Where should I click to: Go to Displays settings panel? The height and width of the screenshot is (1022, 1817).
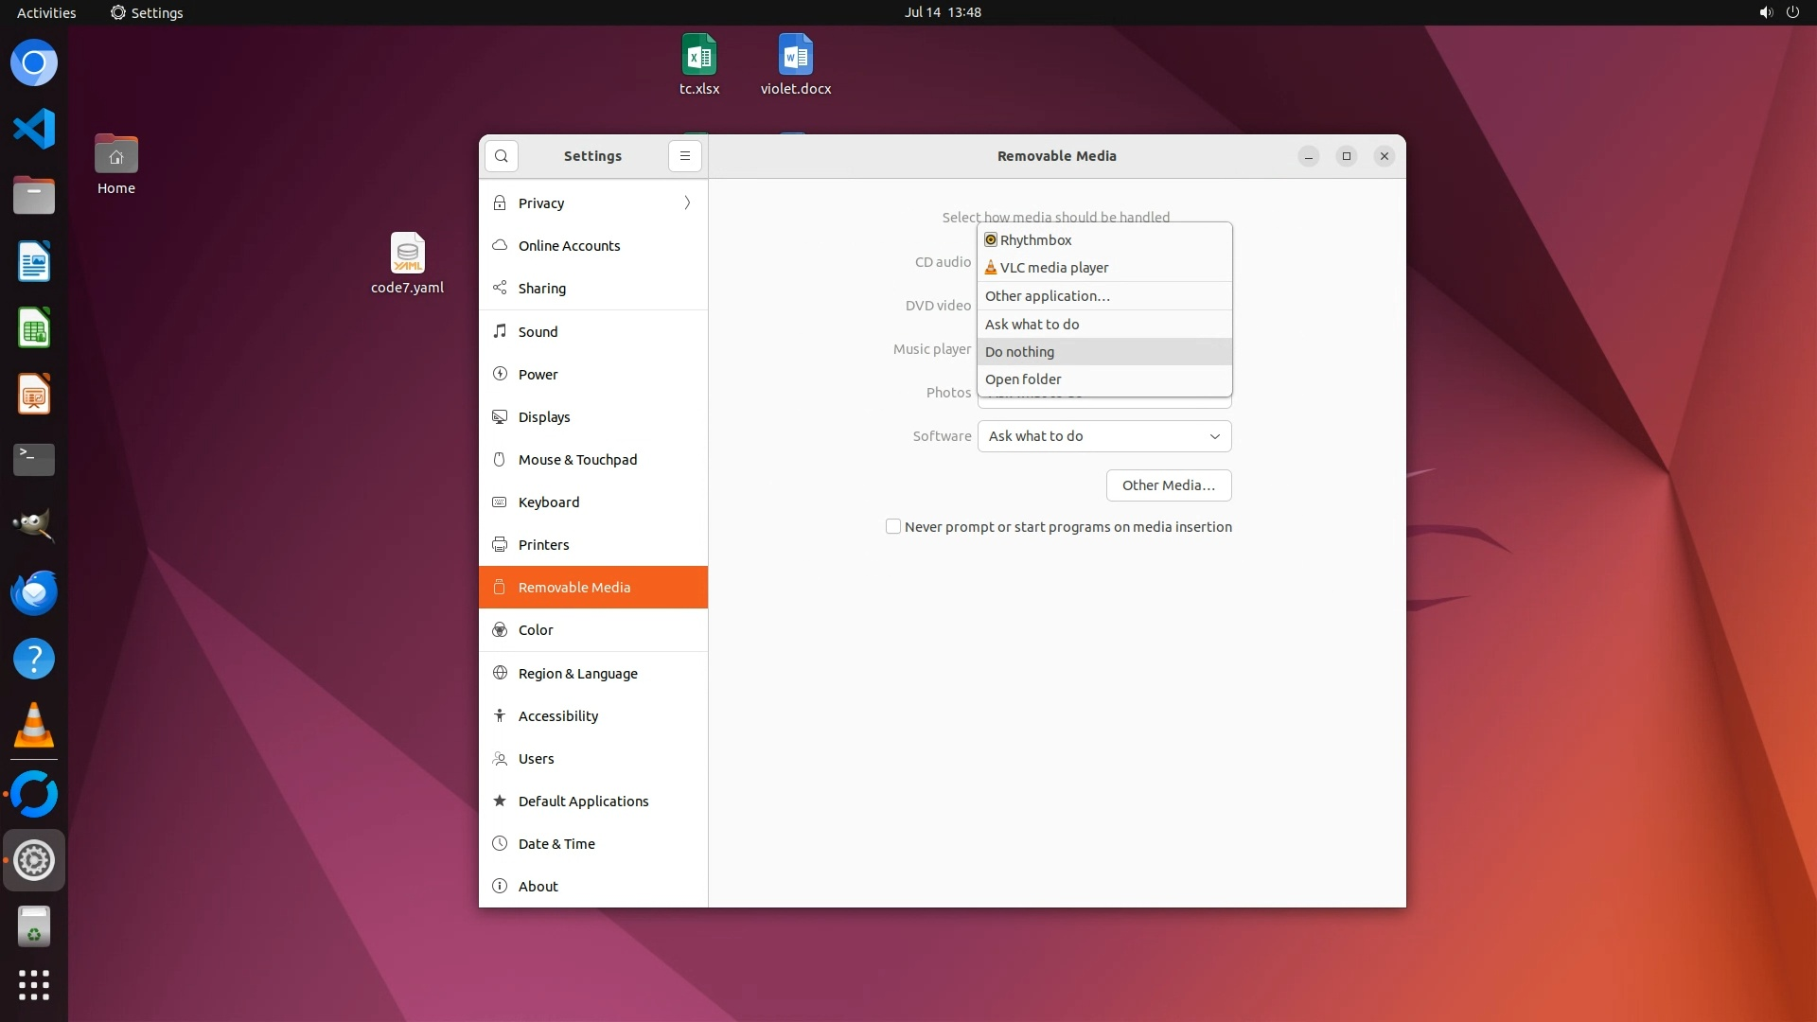click(x=544, y=417)
